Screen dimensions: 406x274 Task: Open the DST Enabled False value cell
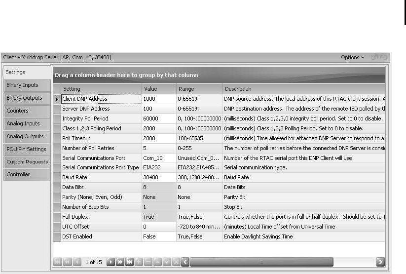click(159, 236)
